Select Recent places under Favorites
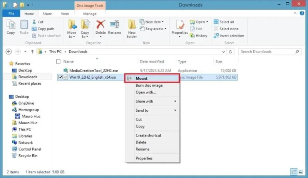This screenshot has height=178, width=308. coord(30,84)
